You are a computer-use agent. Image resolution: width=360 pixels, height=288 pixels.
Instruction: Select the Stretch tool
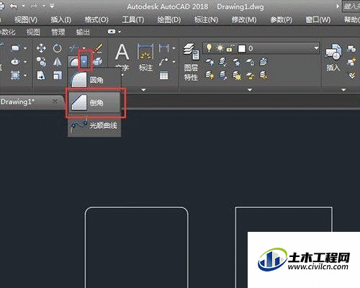41,76
